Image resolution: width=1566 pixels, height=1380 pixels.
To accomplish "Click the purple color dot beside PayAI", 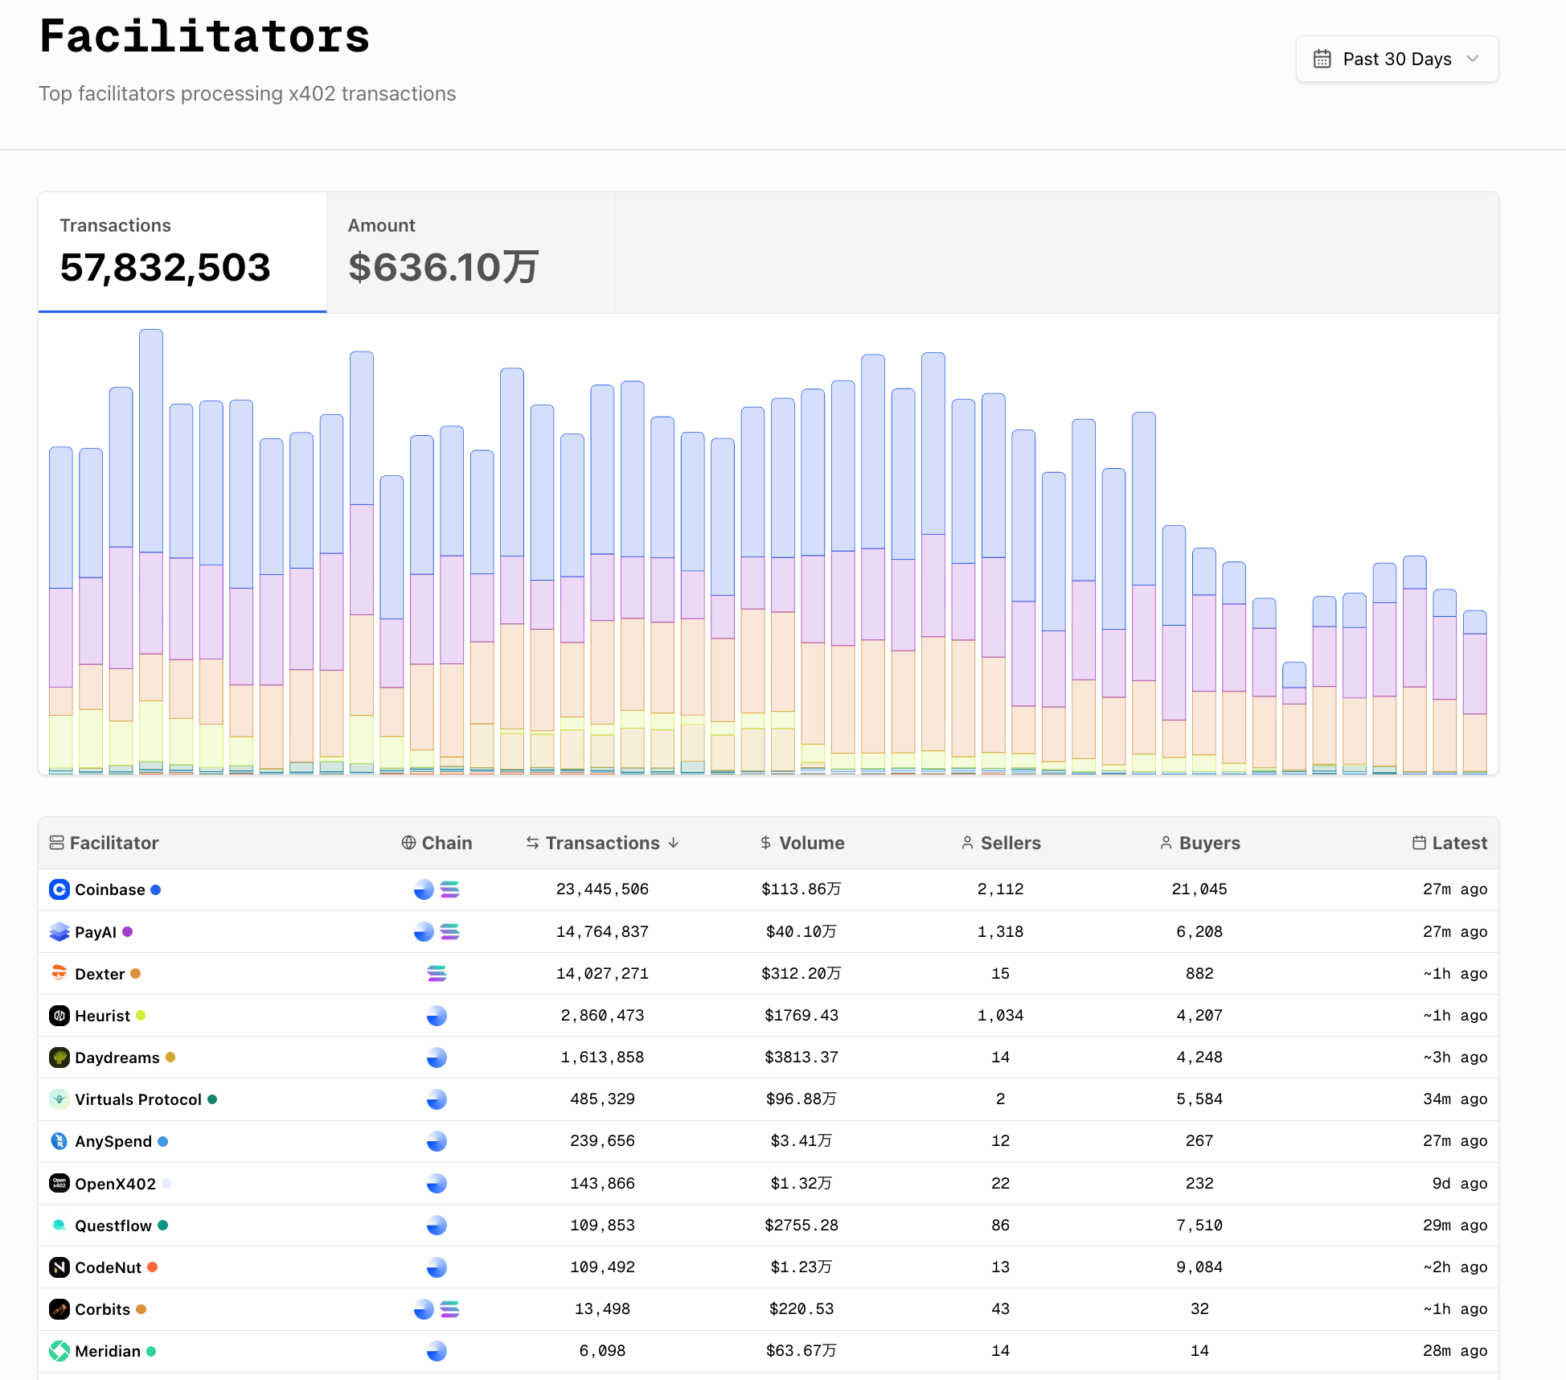I will (128, 932).
